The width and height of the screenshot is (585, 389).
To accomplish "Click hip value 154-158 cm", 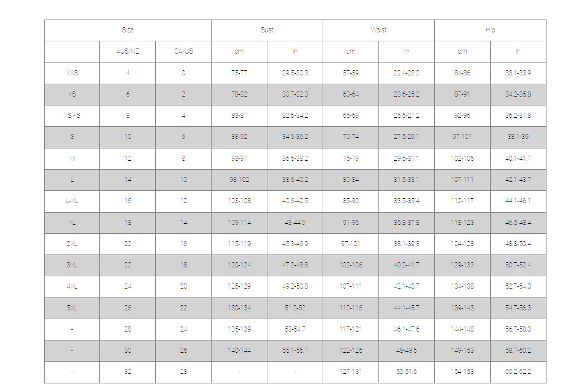I will point(462,372).
